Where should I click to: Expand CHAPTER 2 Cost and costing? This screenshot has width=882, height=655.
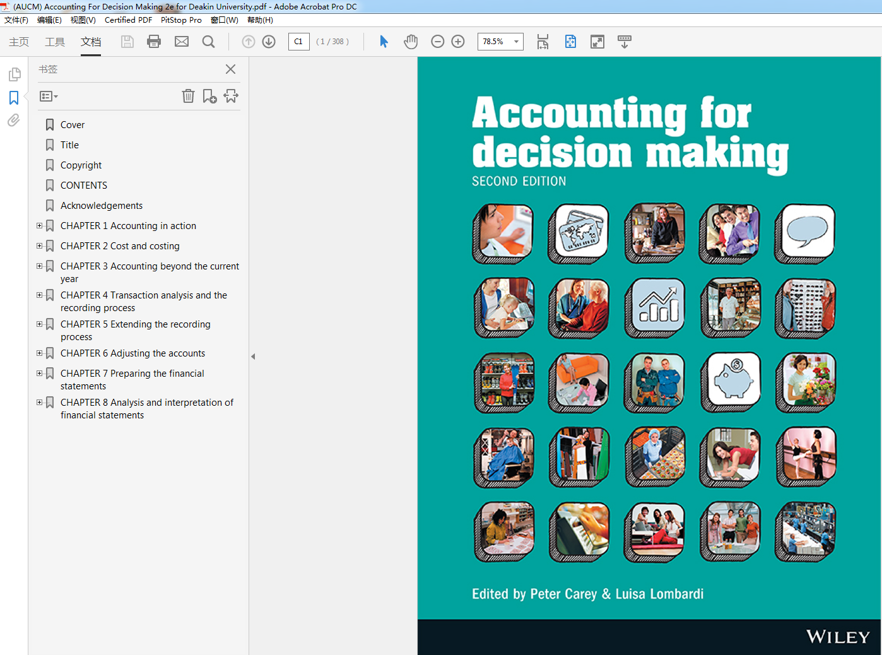click(x=39, y=245)
